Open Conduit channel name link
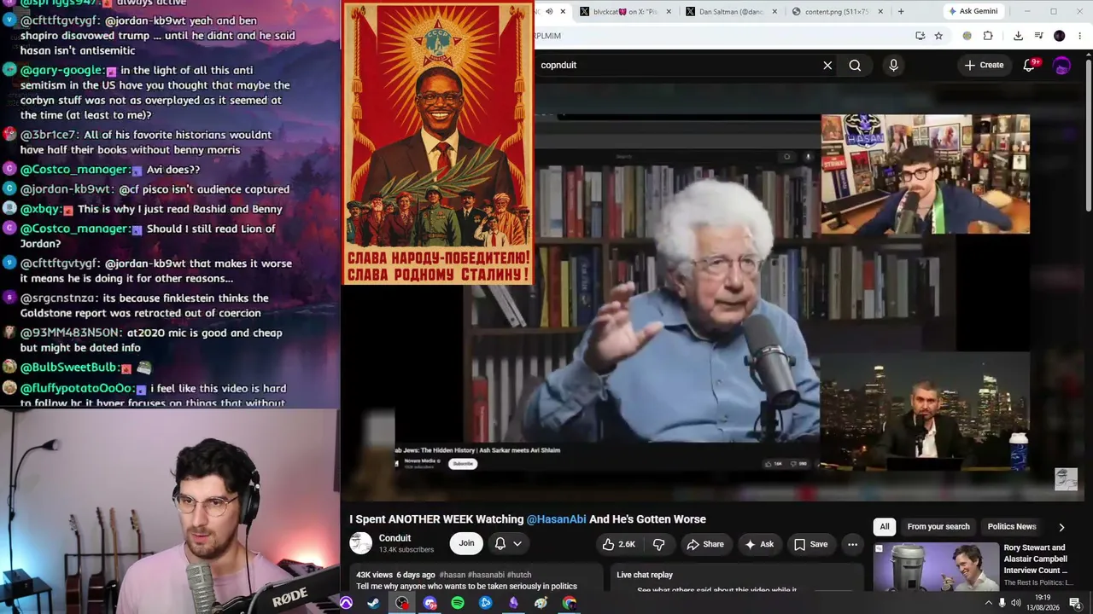Viewport: 1093px width, 614px height. coord(395,538)
